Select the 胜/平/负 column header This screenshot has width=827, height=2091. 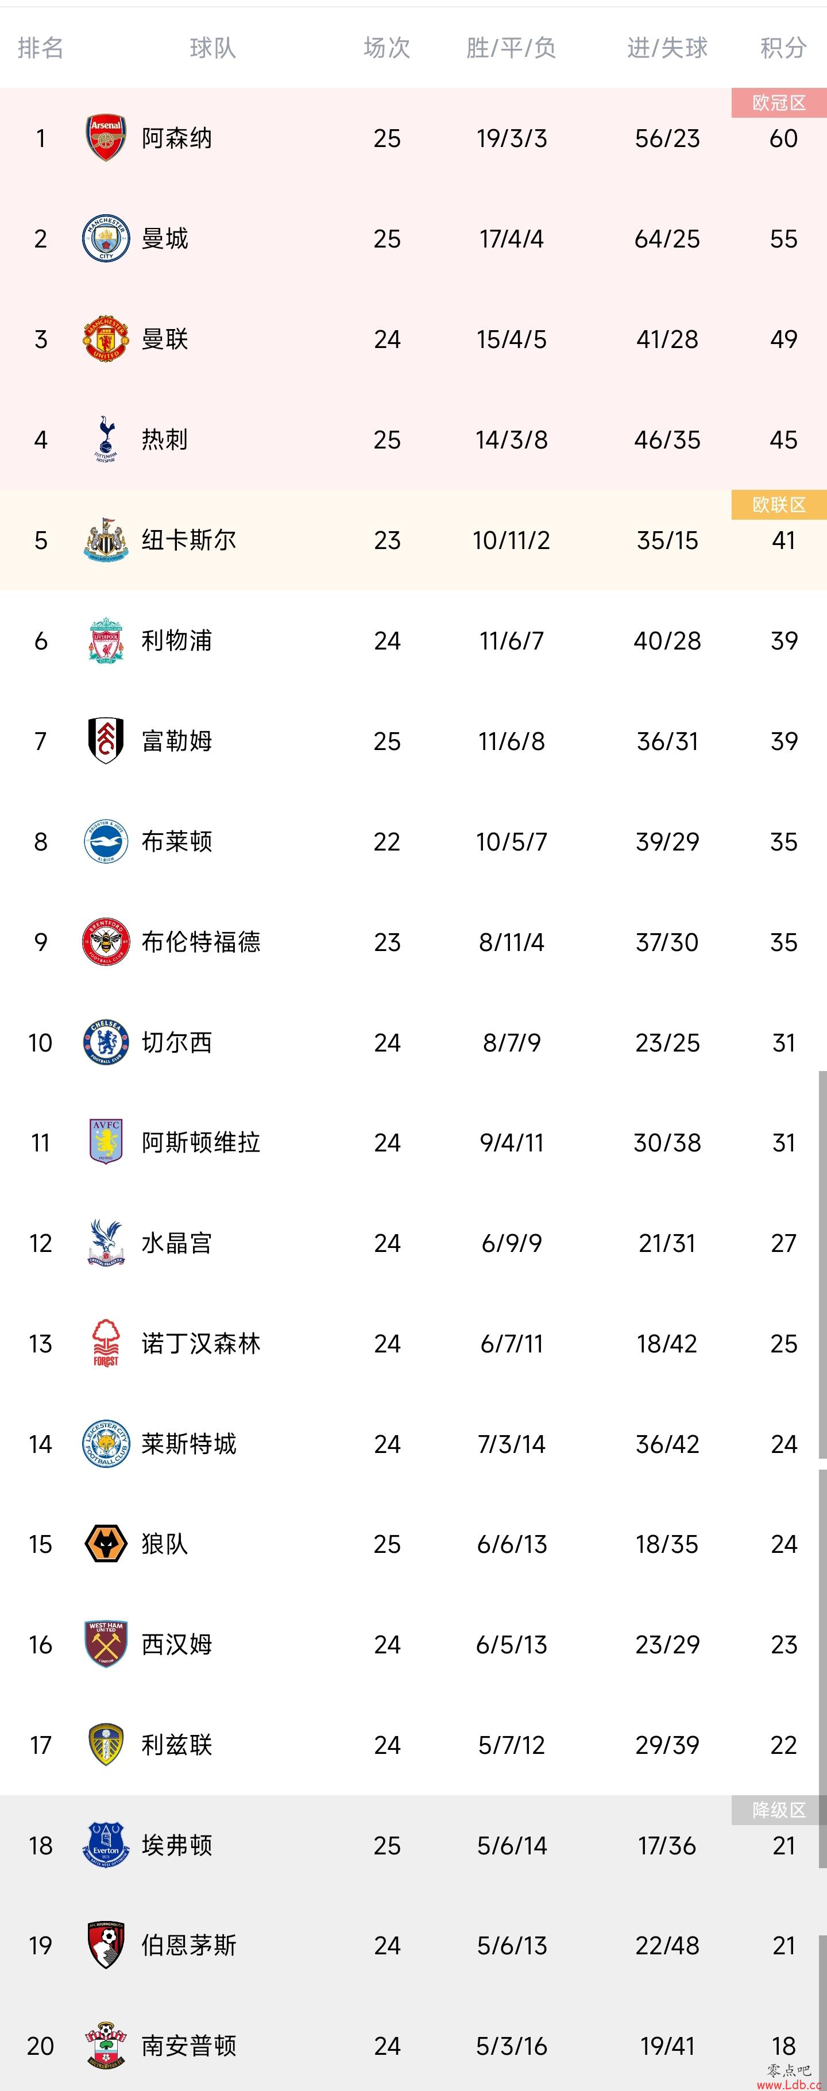tap(511, 48)
